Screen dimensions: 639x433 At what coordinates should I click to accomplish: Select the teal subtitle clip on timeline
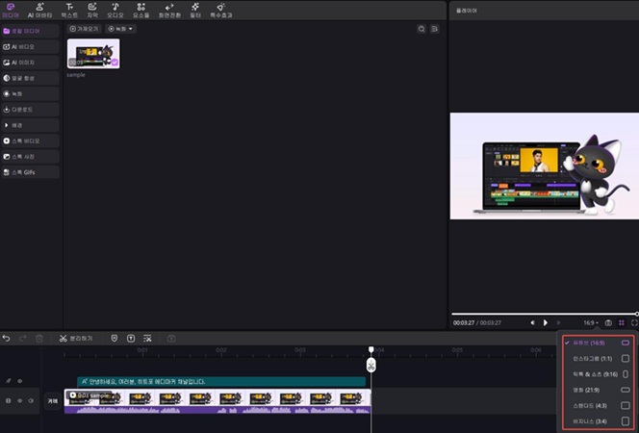click(x=221, y=382)
